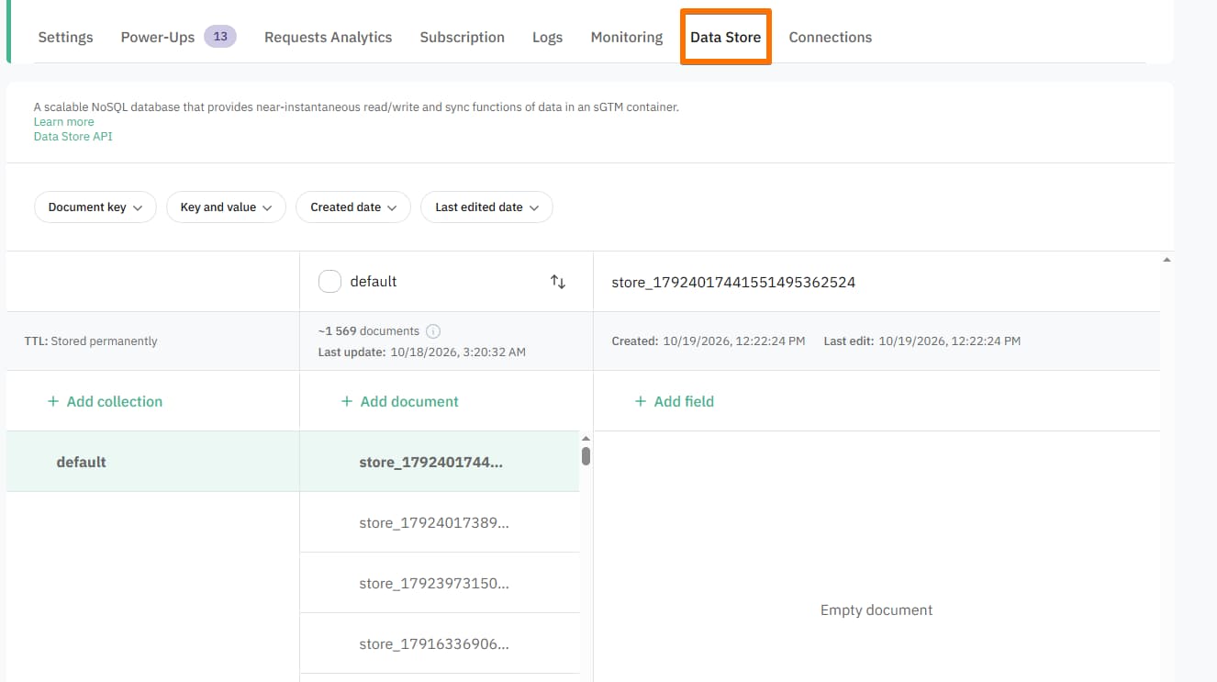Open the Data Store API link
The image size is (1217, 682).
tap(73, 137)
